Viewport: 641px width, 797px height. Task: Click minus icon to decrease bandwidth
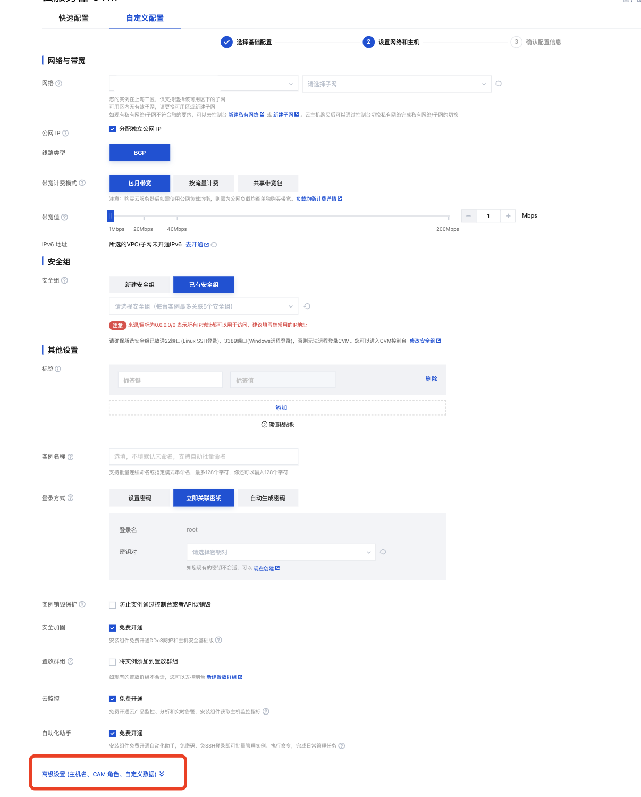tap(468, 216)
